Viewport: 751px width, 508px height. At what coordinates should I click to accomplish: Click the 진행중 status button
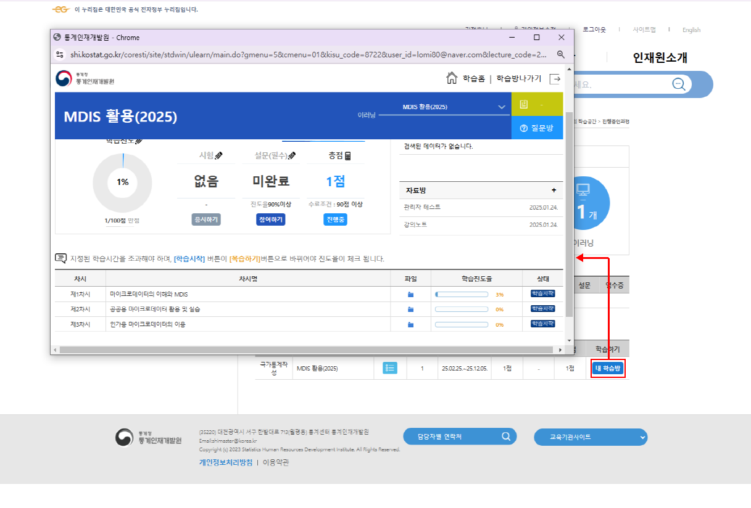click(335, 219)
